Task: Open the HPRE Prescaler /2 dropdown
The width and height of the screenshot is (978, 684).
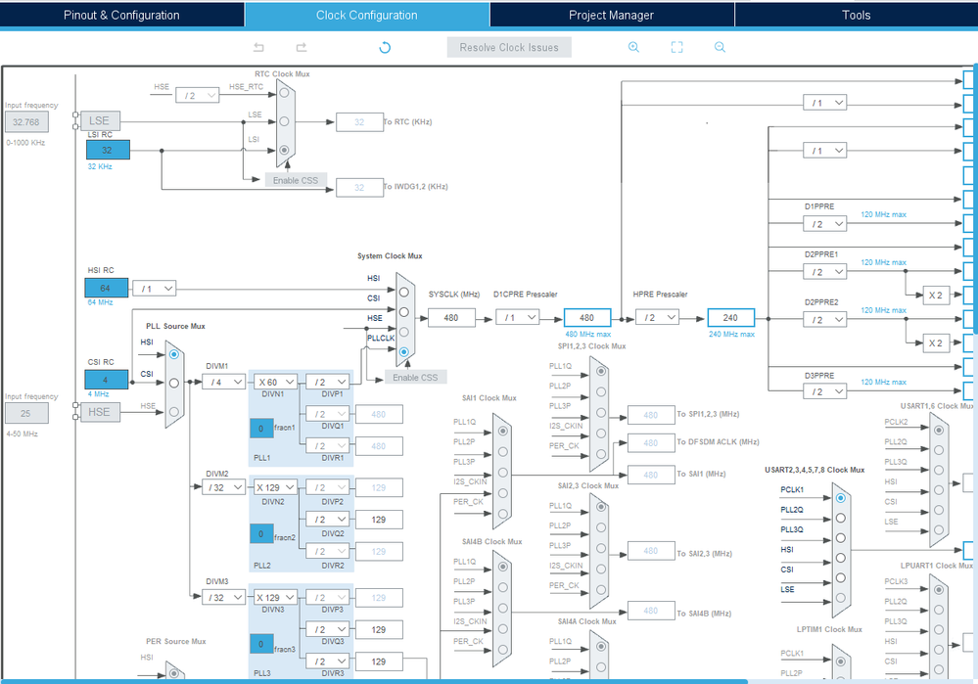Action: (657, 317)
